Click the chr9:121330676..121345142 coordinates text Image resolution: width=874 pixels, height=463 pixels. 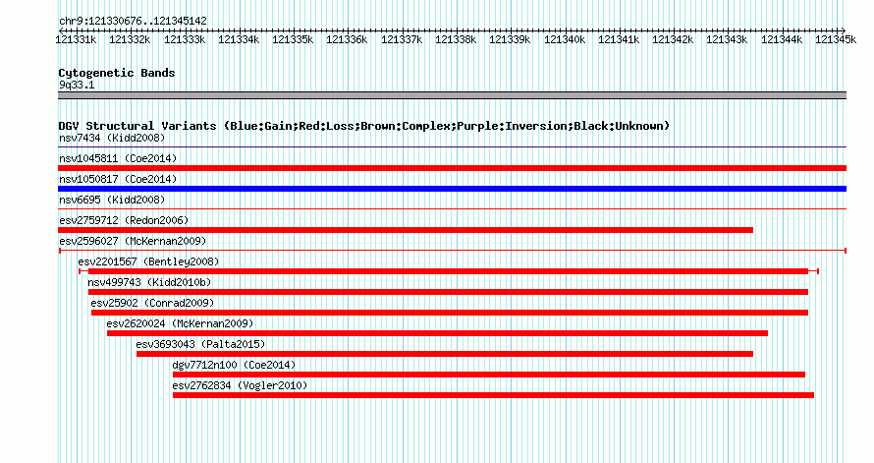[x=133, y=21]
